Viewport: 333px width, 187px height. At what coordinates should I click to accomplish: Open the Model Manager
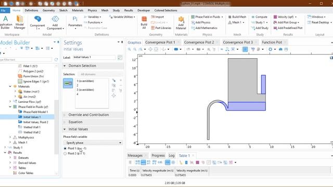pos(20,22)
